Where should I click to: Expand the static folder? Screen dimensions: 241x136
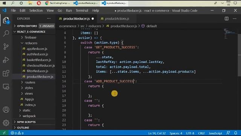(26, 110)
